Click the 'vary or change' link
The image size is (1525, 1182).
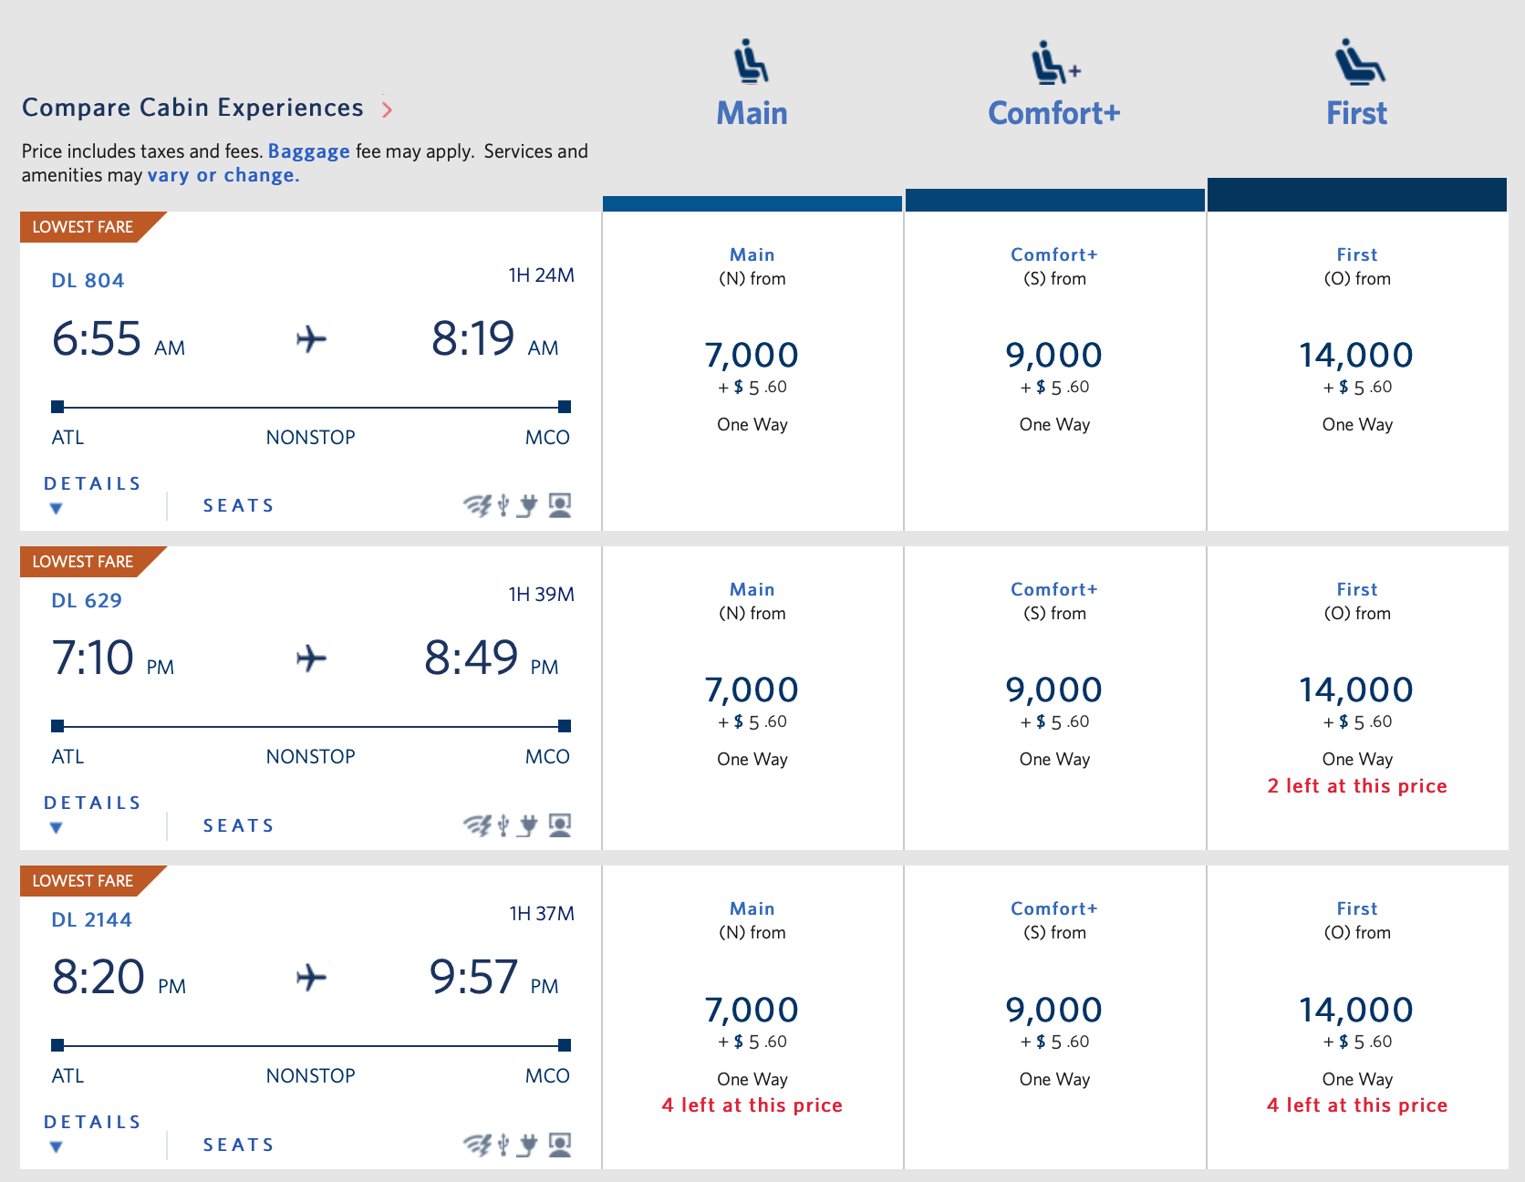point(222,175)
